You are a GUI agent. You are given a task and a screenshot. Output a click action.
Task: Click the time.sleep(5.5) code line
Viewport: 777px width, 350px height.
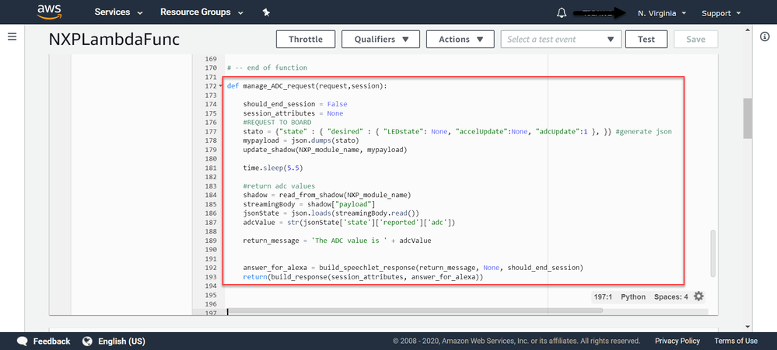click(272, 168)
